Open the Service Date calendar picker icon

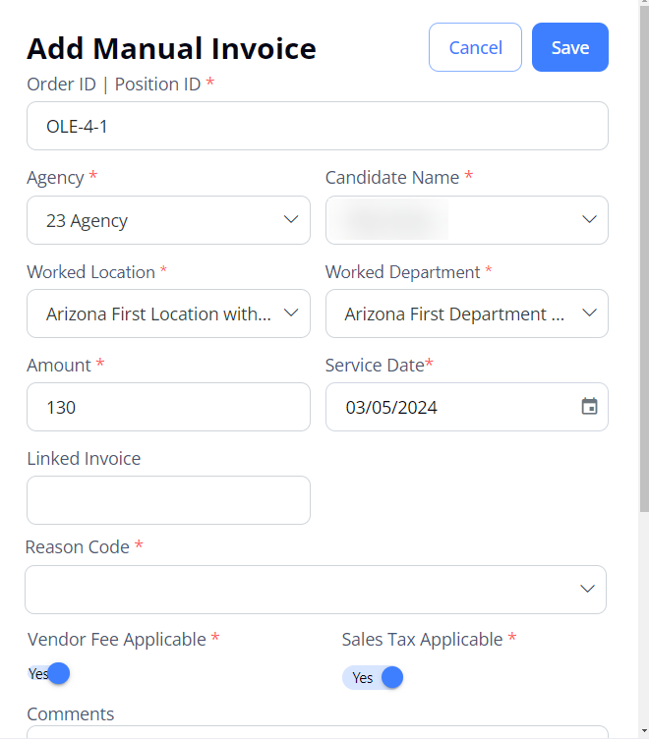pos(589,406)
